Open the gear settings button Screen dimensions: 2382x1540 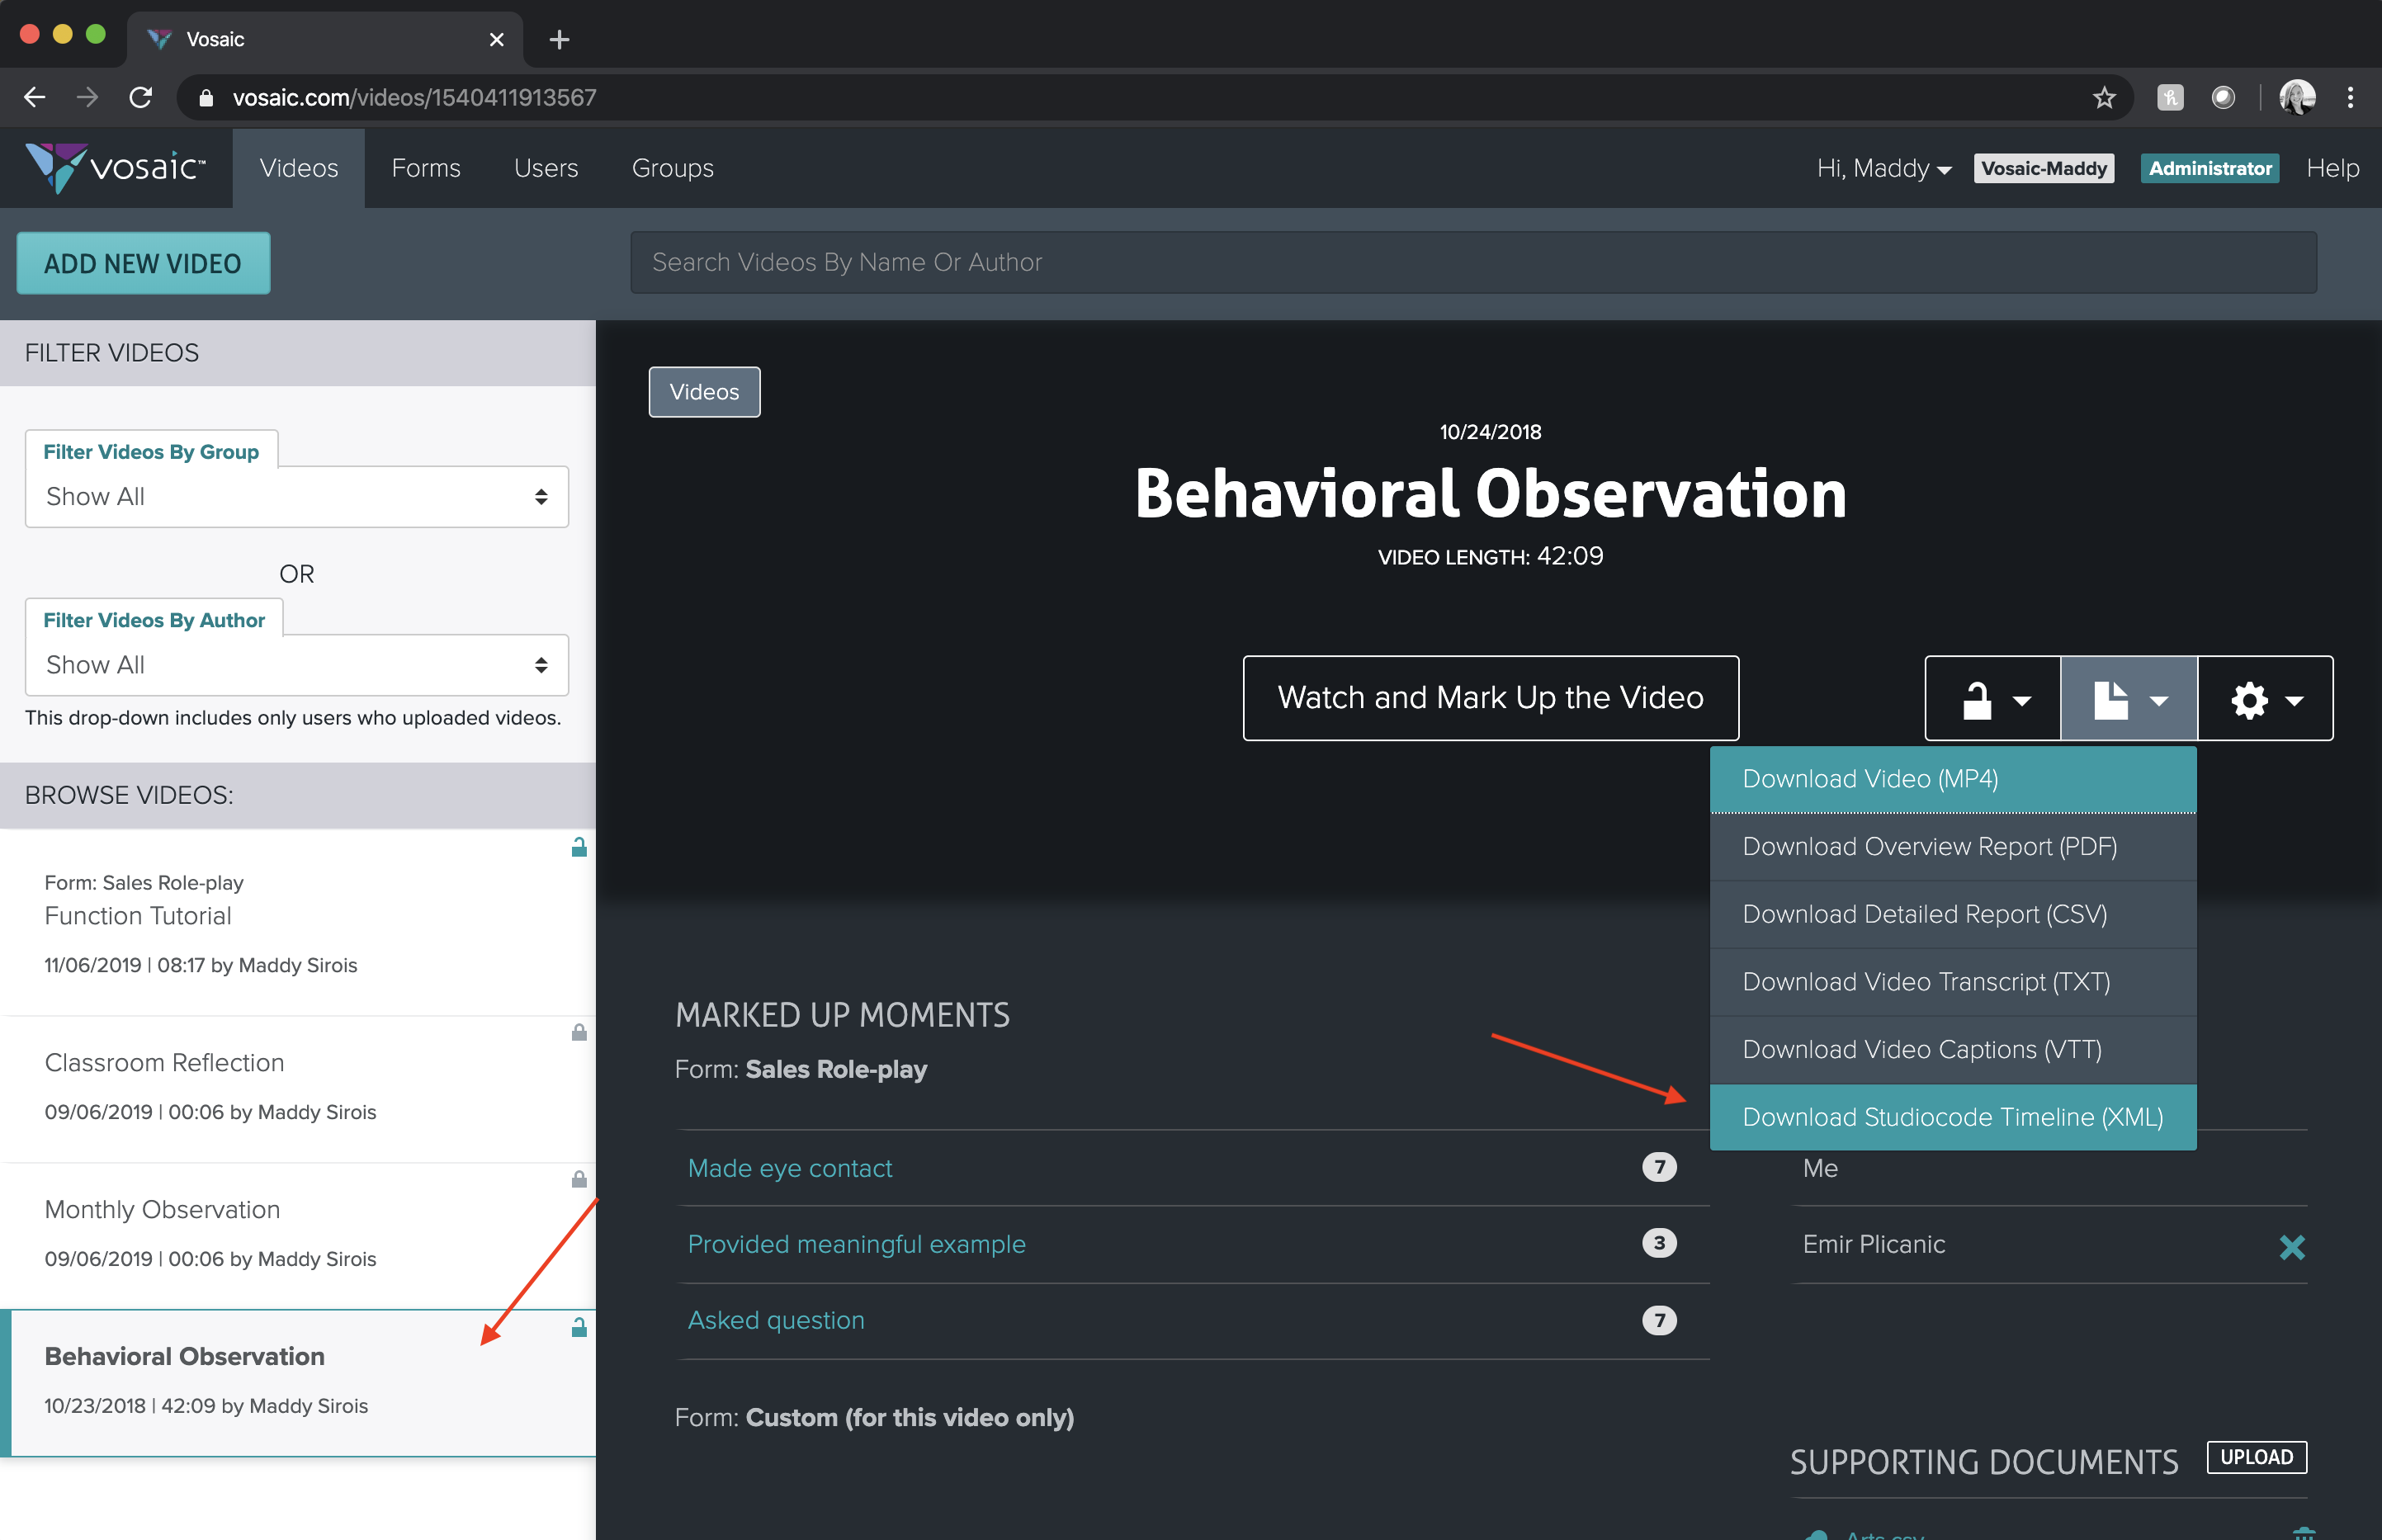point(2264,698)
